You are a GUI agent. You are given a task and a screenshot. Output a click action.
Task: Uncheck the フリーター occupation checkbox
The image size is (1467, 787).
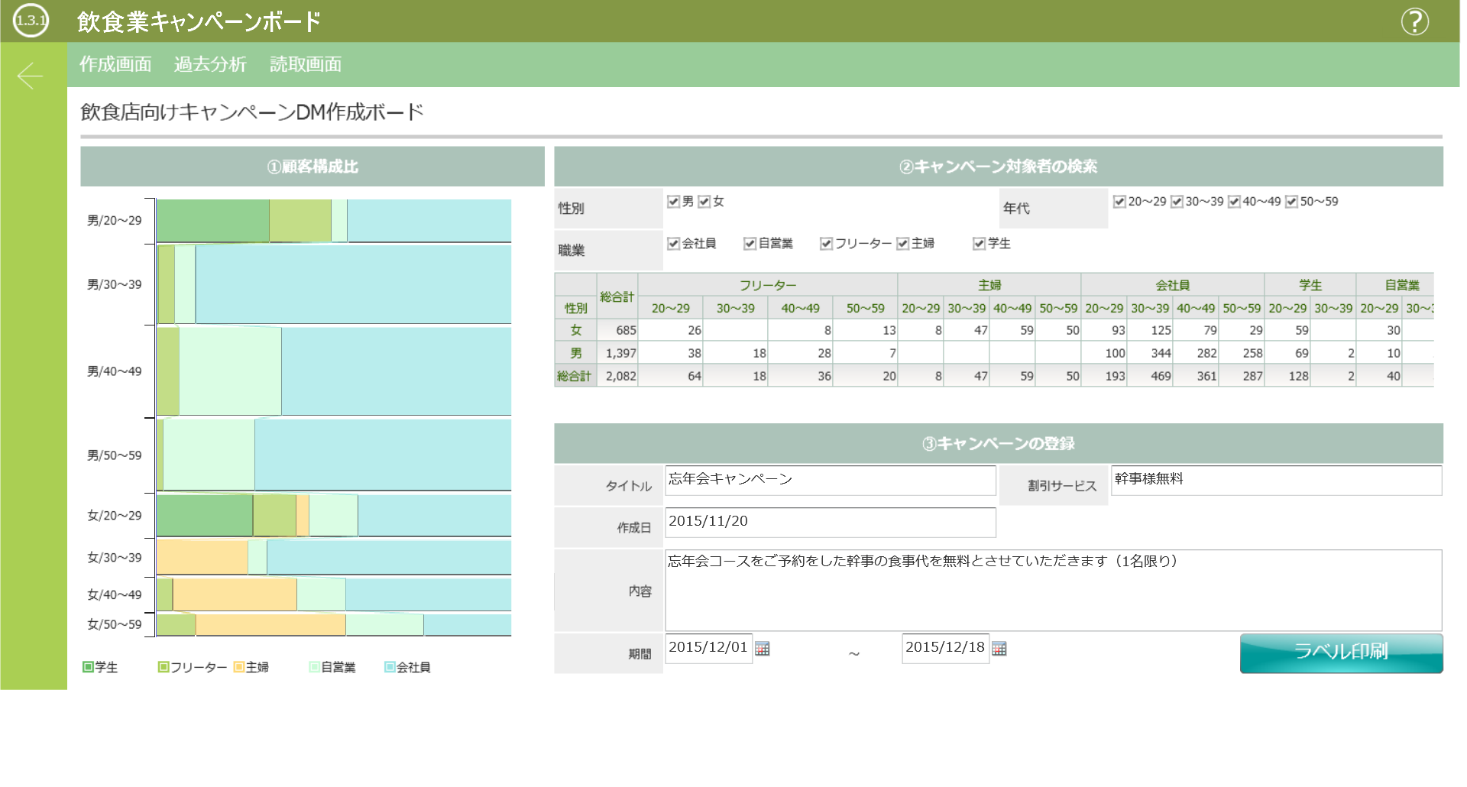[x=826, y=244]
